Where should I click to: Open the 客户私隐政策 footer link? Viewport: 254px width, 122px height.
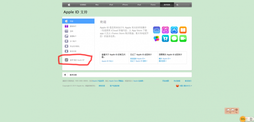[115, 86]
